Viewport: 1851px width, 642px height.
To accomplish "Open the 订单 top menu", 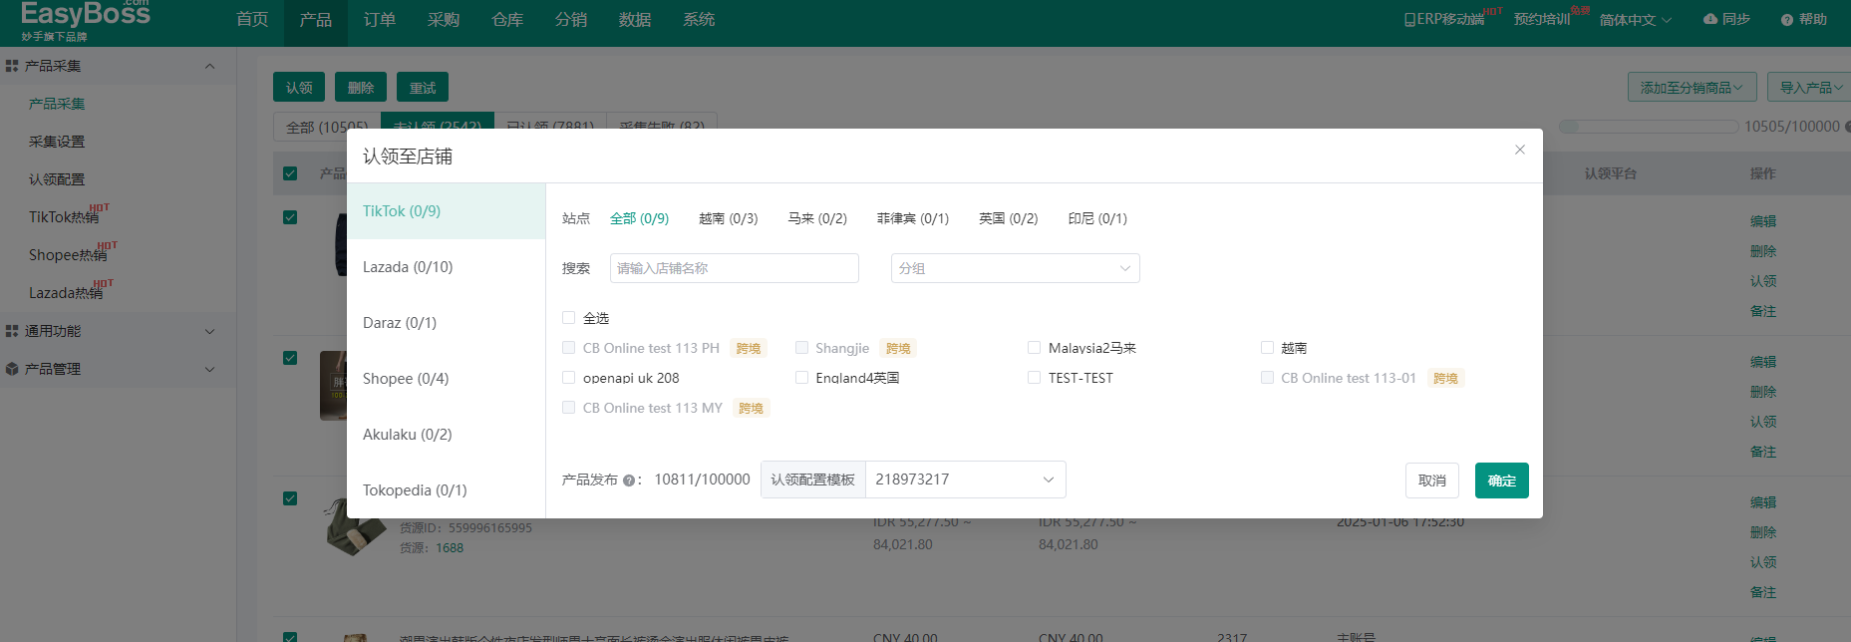I will point(380,20).
